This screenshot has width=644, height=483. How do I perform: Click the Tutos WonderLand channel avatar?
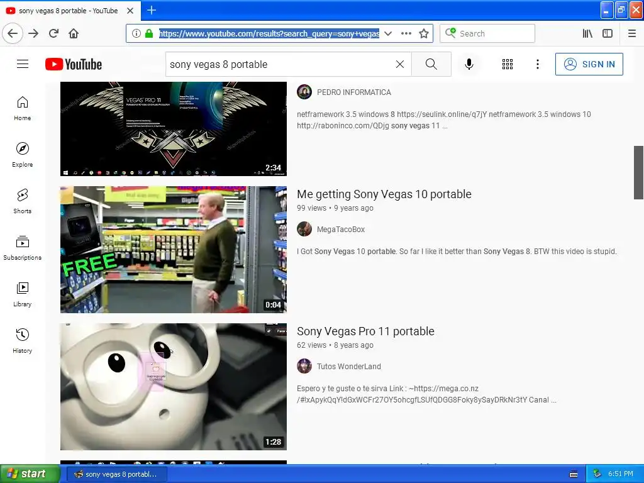304,366
